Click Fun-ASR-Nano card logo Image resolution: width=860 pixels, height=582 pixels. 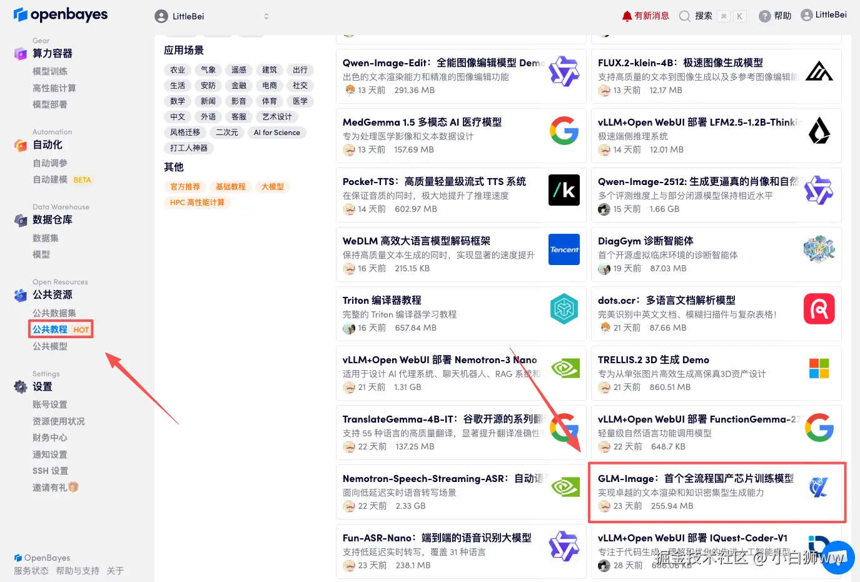564,546
